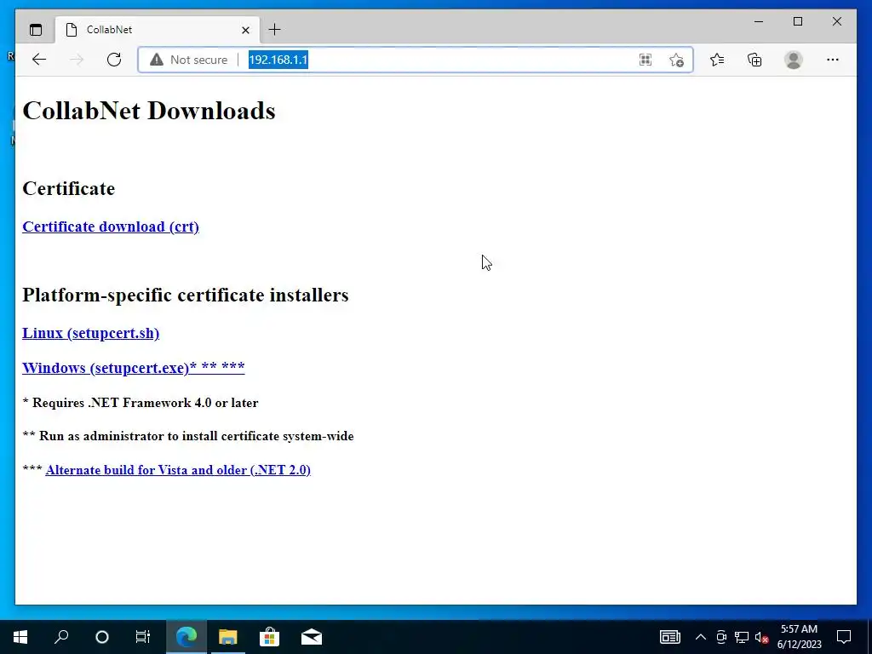
Task: Open the Favorites list
Action: click(717, 60)
